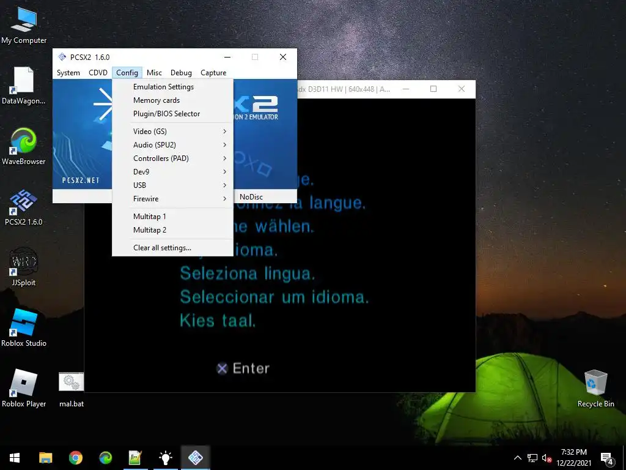Click NoDisc in the PCSX2 status bar
The height and width of the screenshot is (470, 626).
[251, 196]
